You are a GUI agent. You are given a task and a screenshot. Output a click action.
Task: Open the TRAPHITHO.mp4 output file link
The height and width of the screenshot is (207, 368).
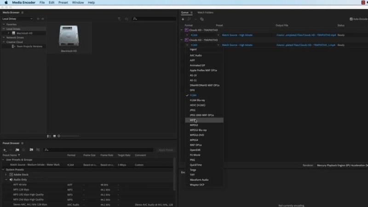click(x=306, y=35)
